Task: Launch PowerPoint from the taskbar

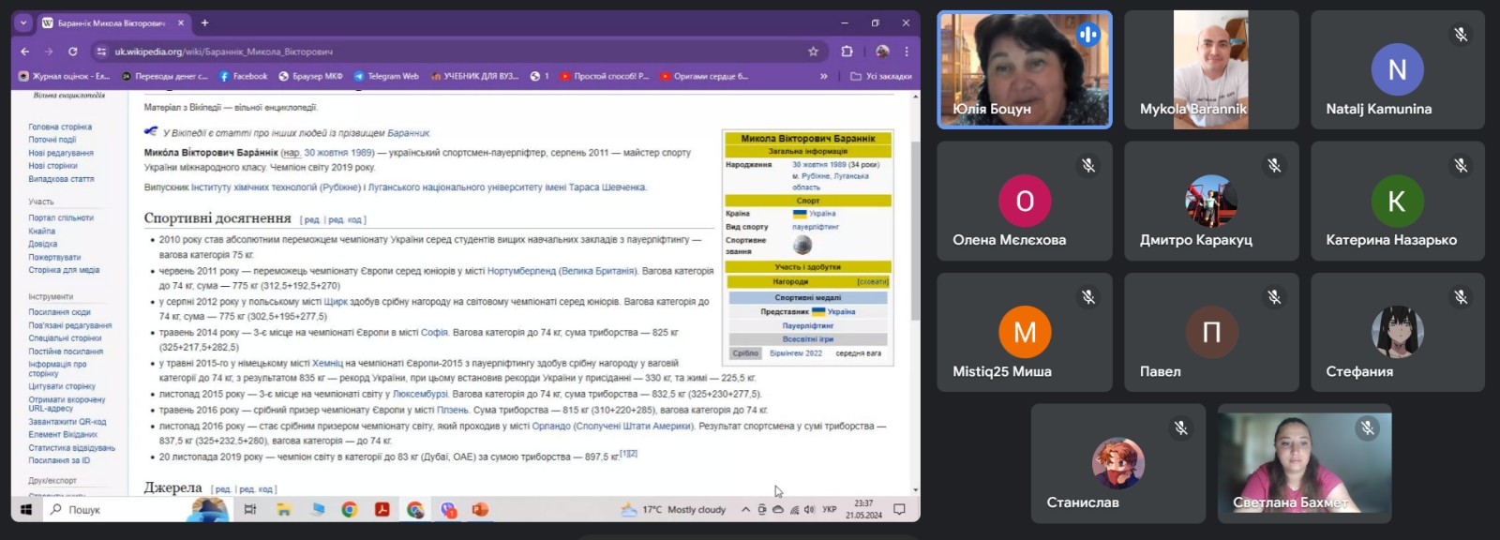Action: tap(480, 510)
